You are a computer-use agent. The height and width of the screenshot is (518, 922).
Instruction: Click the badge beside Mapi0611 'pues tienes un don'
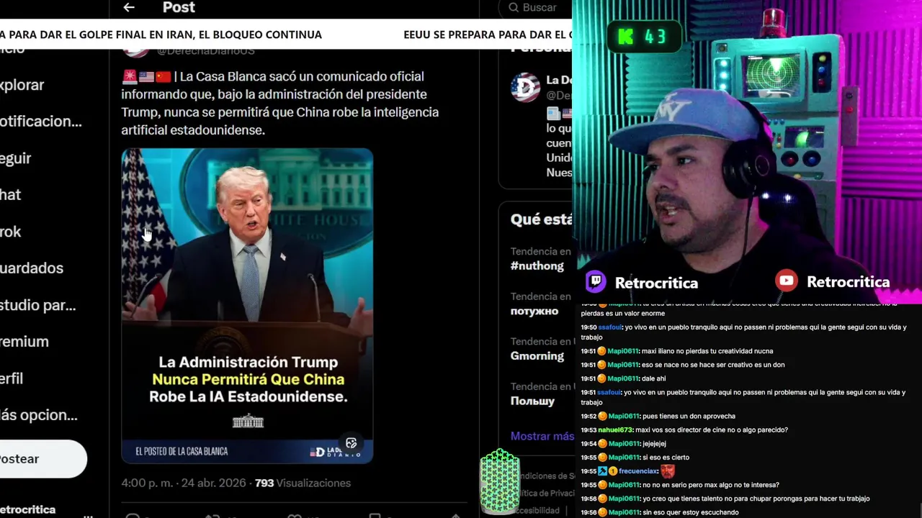[x=603, y=416]
